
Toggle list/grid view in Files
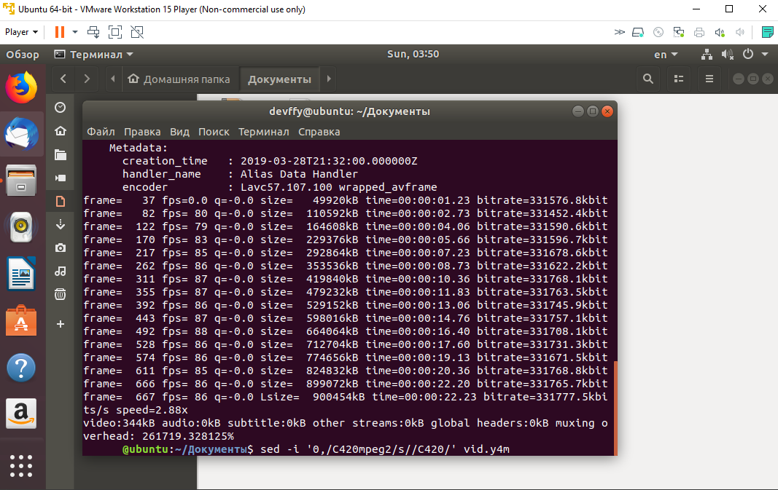[x=679, y=79]
